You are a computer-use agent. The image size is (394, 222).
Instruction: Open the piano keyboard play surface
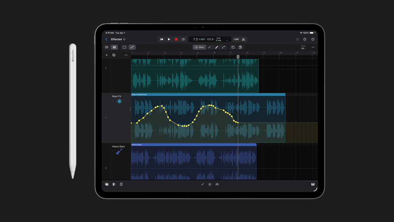(313, 184)
